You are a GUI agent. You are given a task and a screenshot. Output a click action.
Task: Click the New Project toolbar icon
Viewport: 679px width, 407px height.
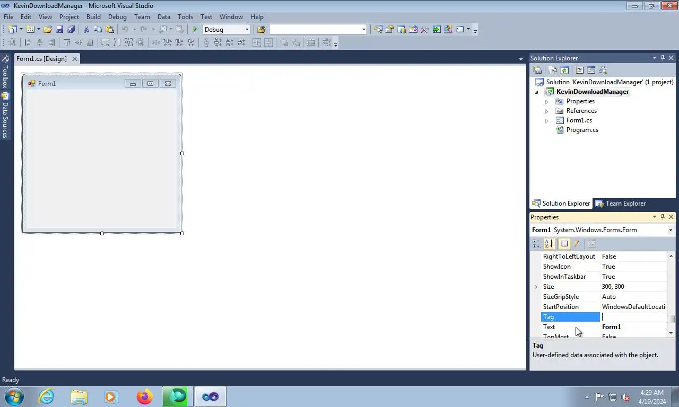tap(13, 29)
